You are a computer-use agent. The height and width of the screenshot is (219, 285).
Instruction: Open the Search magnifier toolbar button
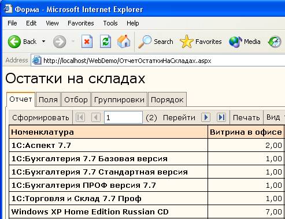(156, 42)
